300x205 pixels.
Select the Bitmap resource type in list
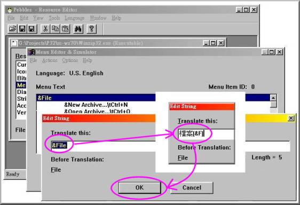click(21, 78)
